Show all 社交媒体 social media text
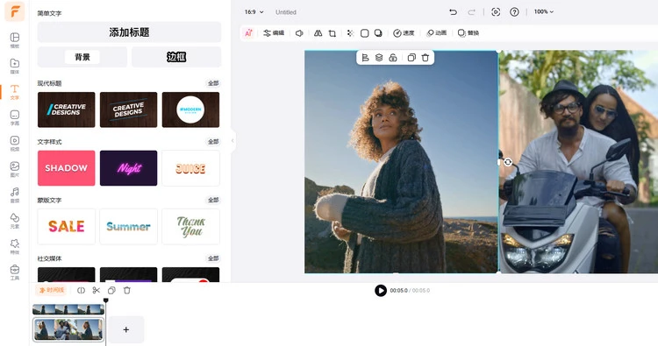Image resolution: width=658 pixels, height=346 pixels. 213,258
